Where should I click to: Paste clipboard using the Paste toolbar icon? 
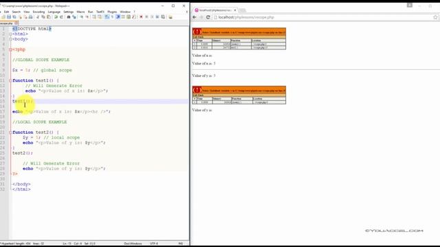pyautogui.click(x=49, y=17)
